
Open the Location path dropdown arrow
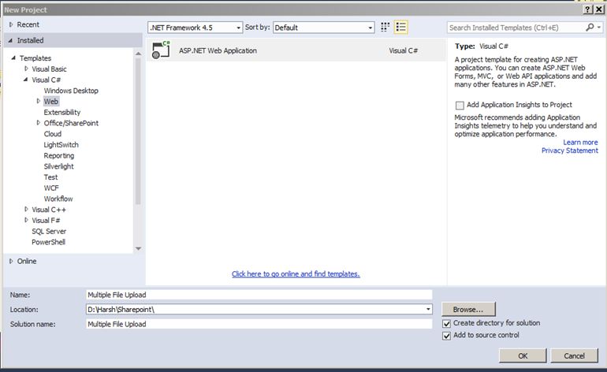point(428,309)
